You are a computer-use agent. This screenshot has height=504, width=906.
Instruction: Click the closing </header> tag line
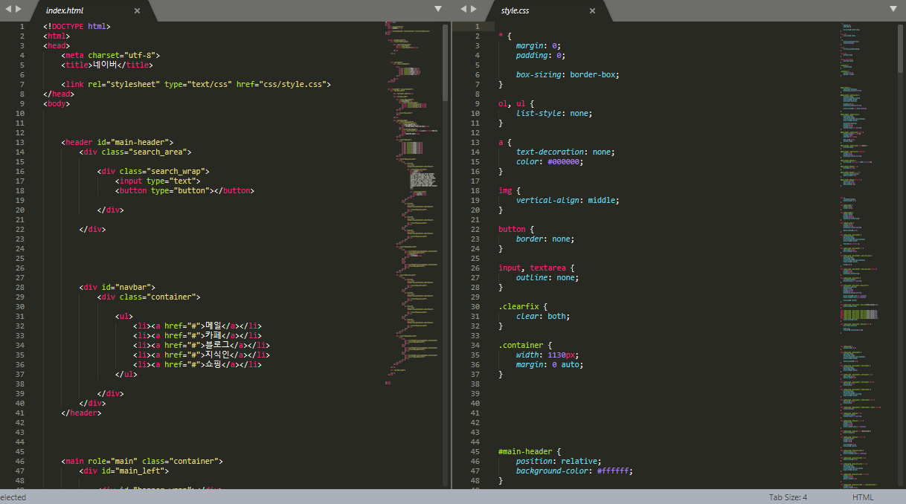[81, 413]
